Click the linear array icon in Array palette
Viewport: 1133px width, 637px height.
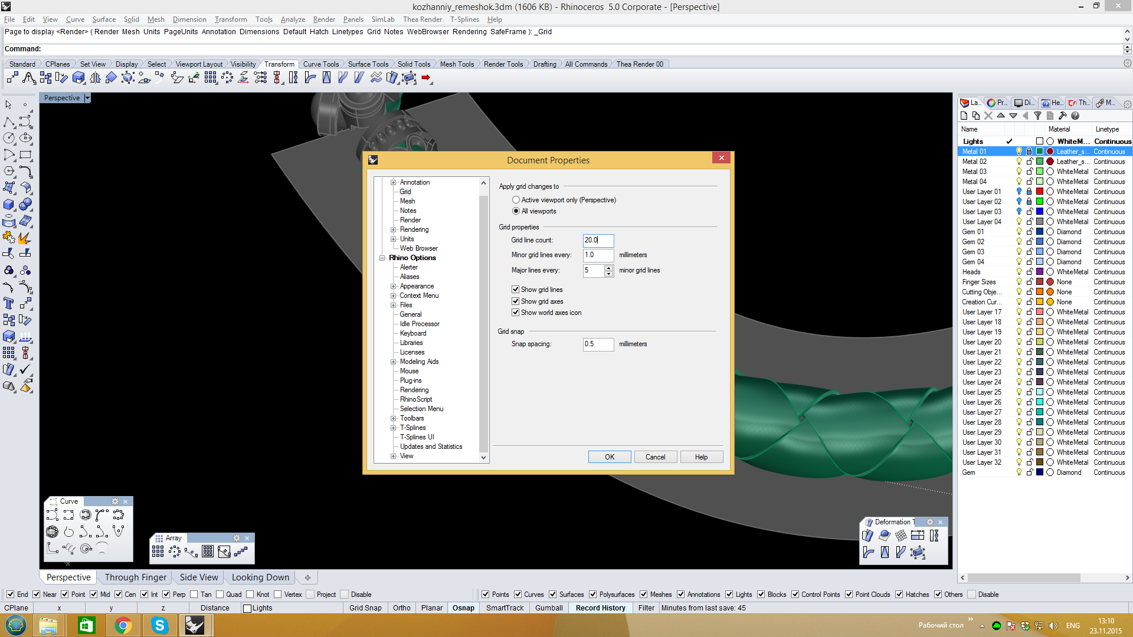point(241,552)
